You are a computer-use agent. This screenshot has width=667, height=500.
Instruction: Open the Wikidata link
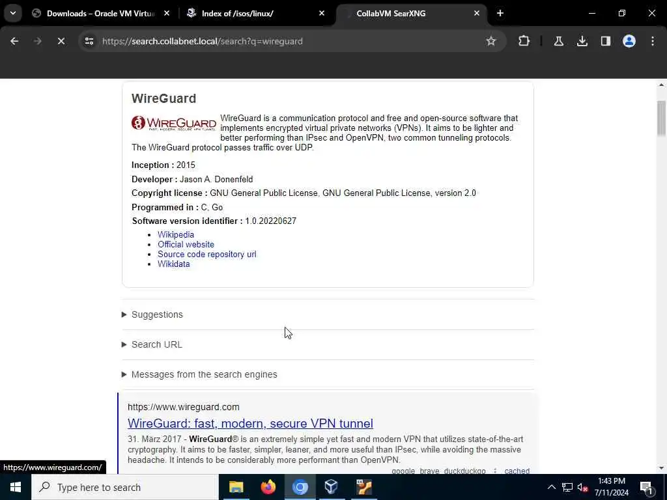pyautogui.click(x=173, y=264)
